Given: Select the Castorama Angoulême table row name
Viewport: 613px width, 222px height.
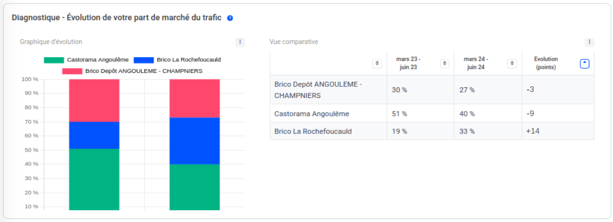Looking at the screenshot, I should click(x=311, y=114).
